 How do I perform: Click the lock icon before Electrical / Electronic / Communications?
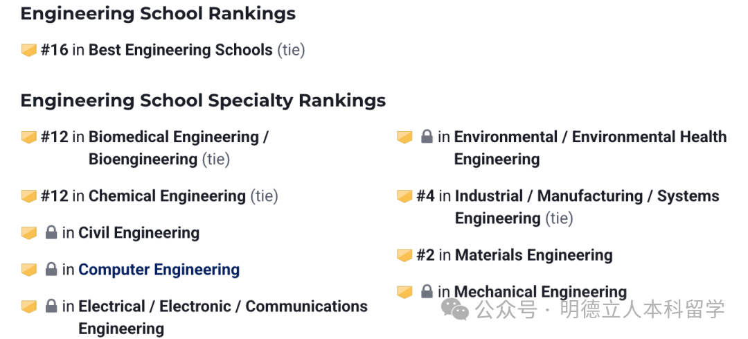tap(51, 306)
